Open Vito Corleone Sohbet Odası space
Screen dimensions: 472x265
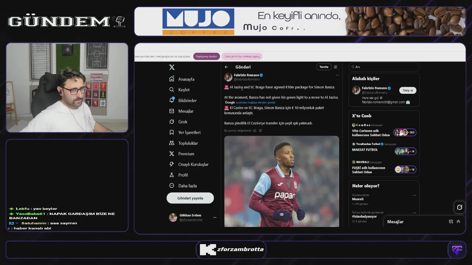click(x=371, y=132)
